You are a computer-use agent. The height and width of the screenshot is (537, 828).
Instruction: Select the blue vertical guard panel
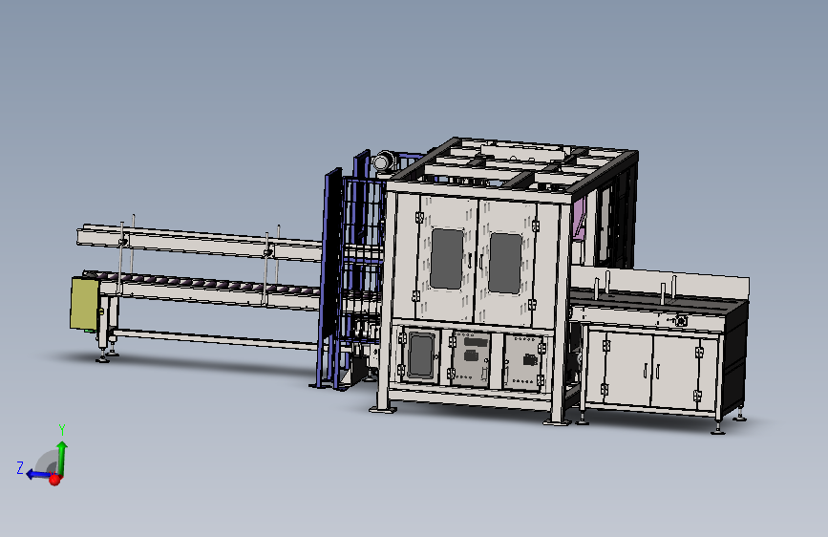pos(330,277)
